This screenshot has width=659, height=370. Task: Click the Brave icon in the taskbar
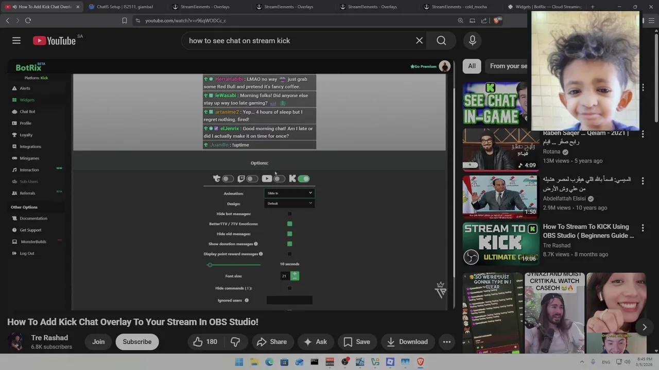[x=420, y=362]
